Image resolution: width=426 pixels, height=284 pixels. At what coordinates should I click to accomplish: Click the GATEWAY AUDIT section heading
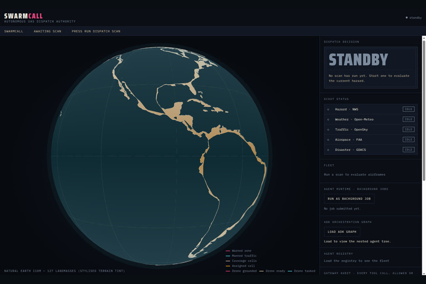click(x=368, y=273)
